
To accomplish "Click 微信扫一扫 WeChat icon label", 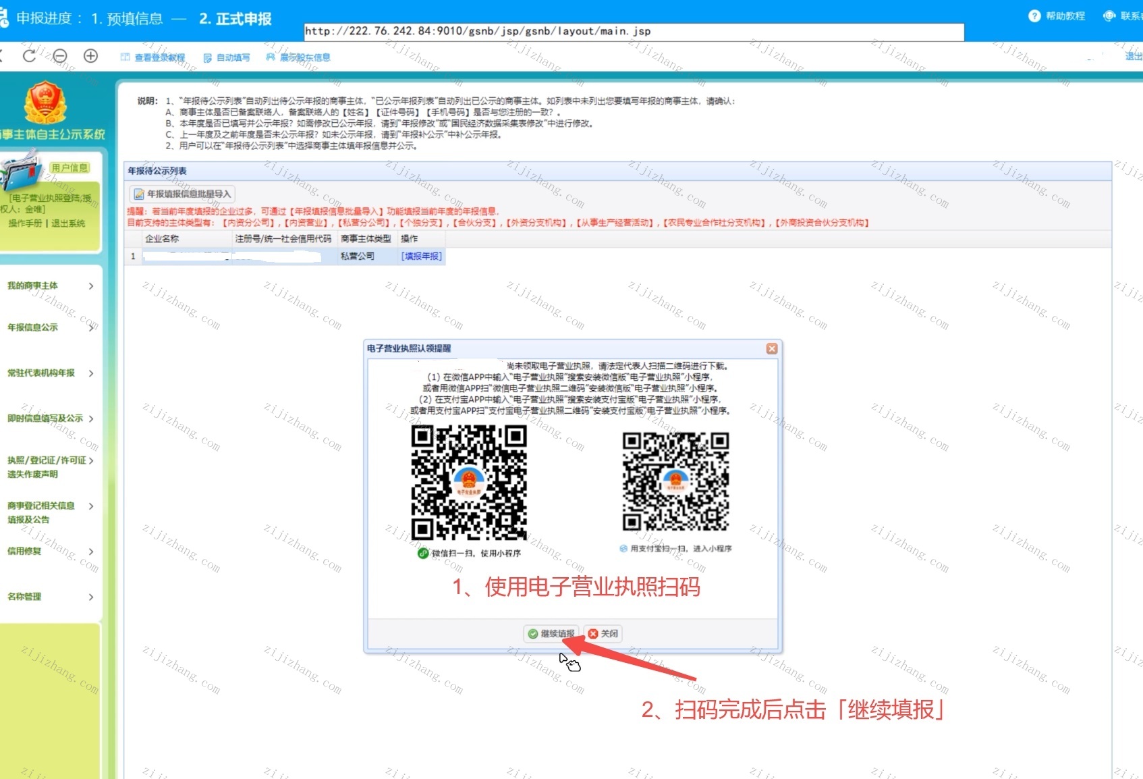I will (x=469, y=553).
